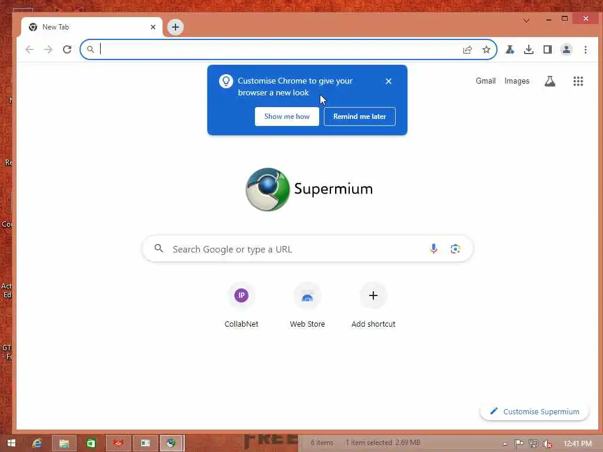Open the Google apps grid
This screenshot has width=603, height=452.
coord(578,81)
